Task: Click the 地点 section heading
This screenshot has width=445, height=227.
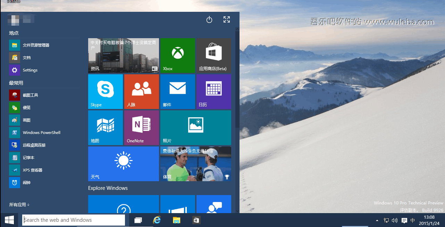Action: (x=14, y=33)
